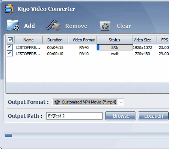
Task: Click the wait status cell
Action: (x=115, y=54)
